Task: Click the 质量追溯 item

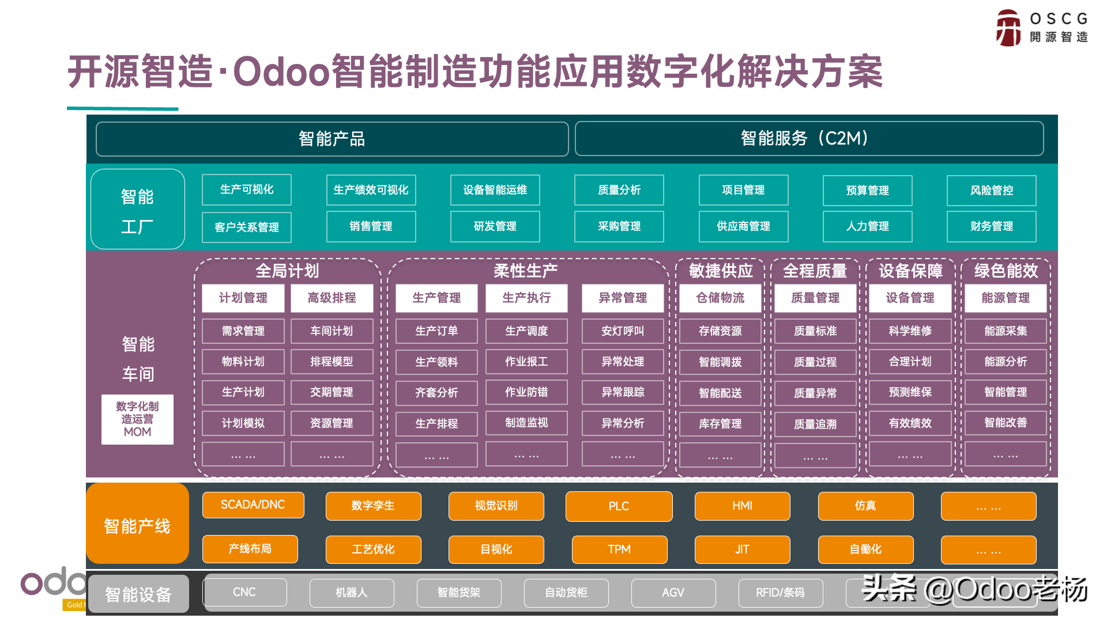Action: pyautogui.click(x=815, y=424)
